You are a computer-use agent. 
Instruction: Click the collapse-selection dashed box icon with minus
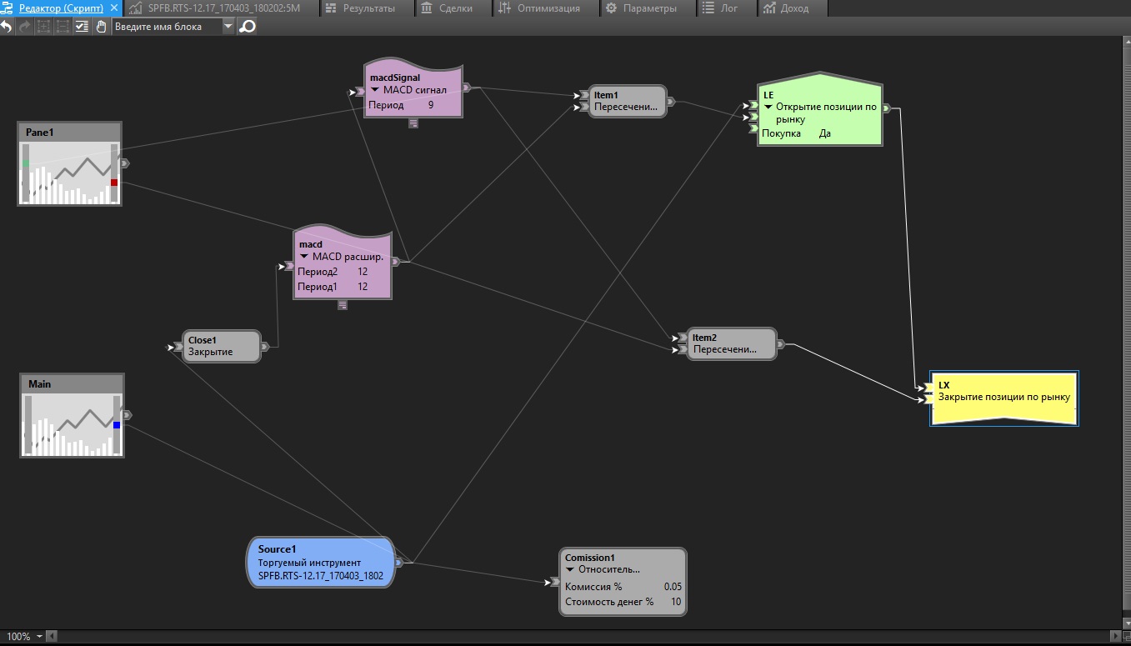click(63, 27)
